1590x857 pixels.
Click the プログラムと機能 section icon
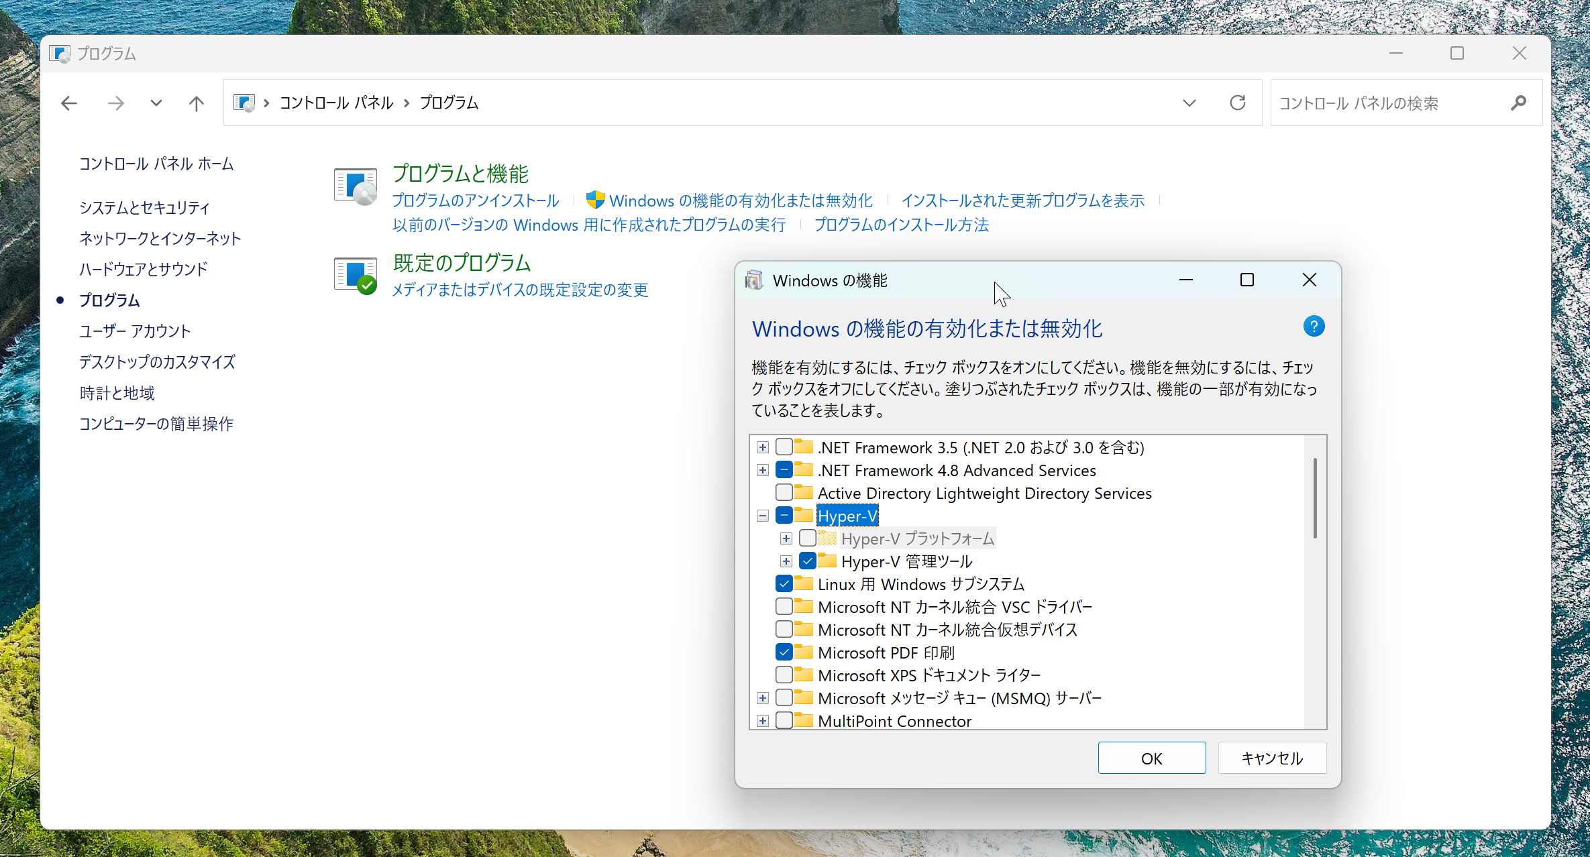[x=356, y=186]
